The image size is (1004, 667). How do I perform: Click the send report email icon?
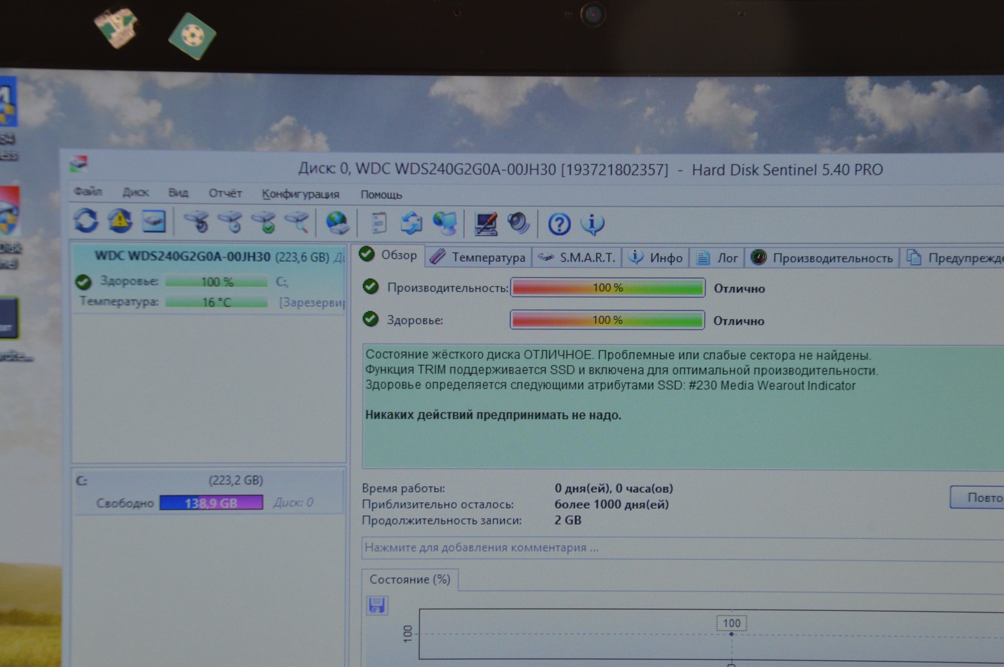click(411, 223)
